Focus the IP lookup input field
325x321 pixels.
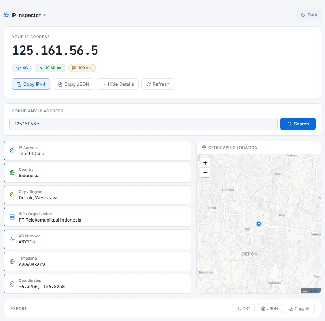[144, 124]
